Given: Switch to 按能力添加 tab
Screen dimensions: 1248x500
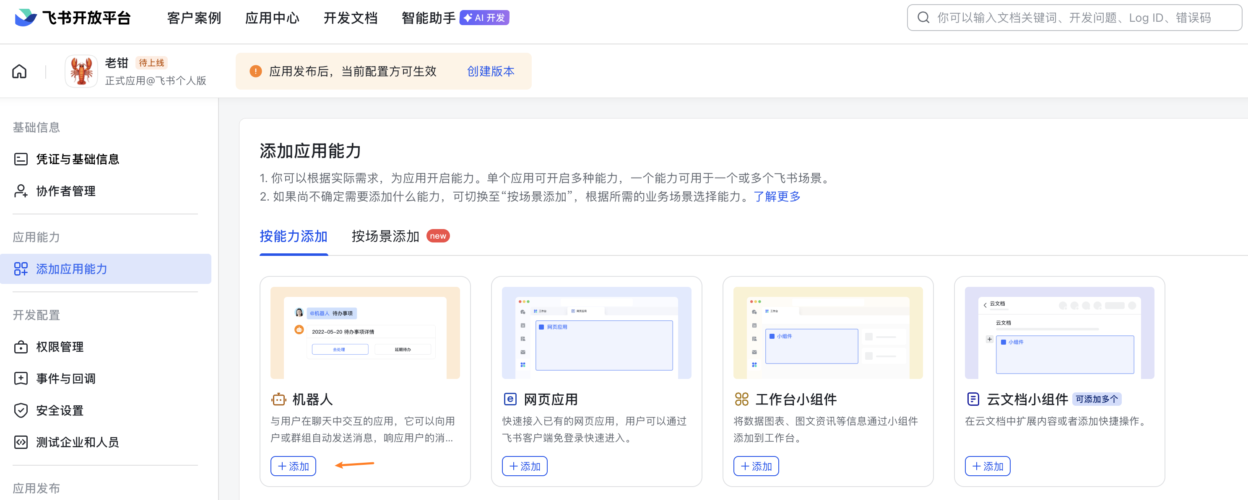Looking at the screenshot, I should 294,237.
